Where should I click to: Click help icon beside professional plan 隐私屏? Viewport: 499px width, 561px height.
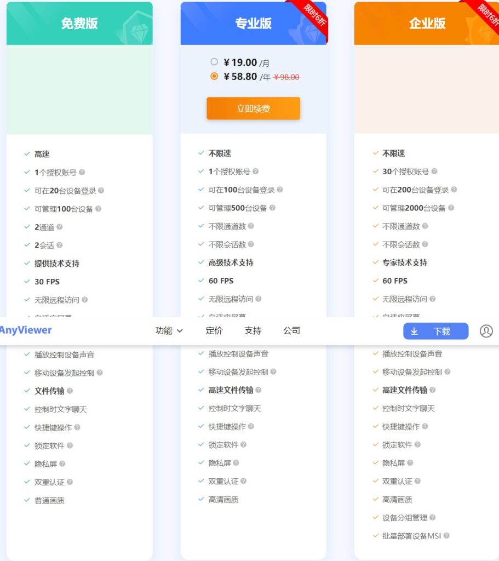coord(236,462)
